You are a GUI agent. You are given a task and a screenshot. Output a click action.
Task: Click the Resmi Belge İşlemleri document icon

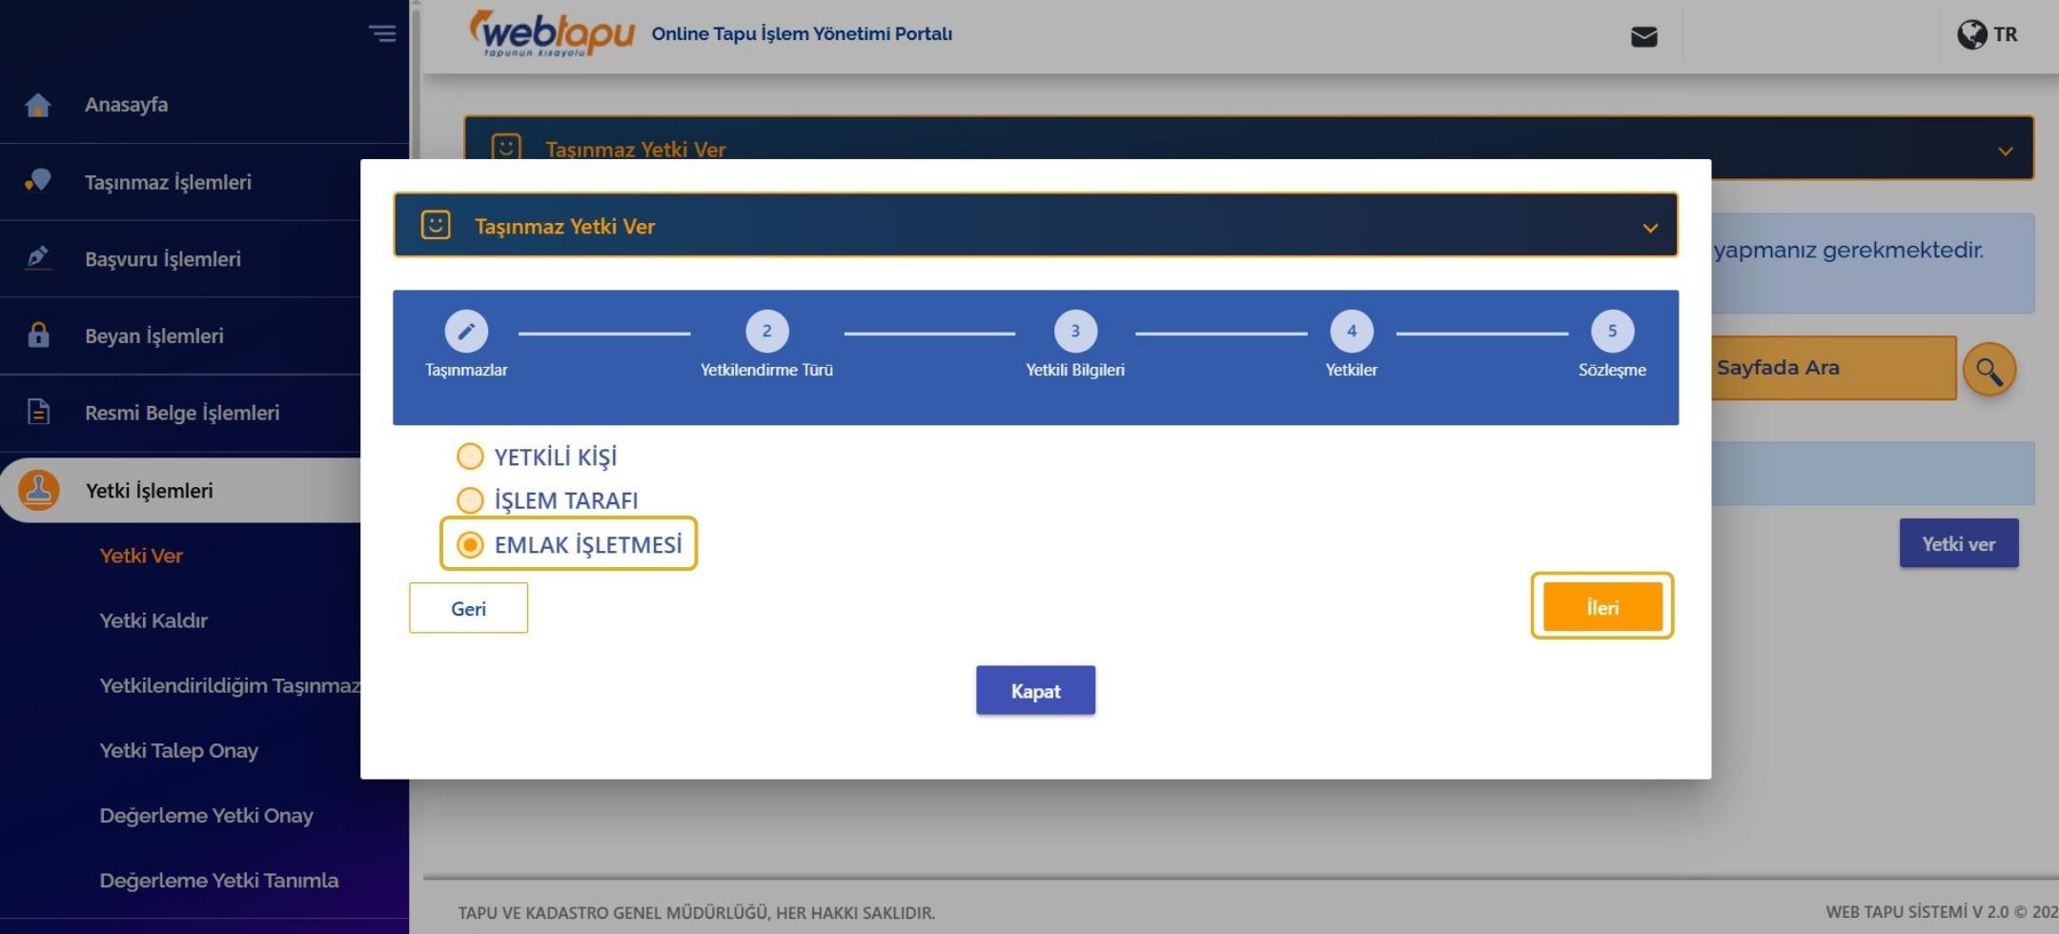(x=38, y=413)
